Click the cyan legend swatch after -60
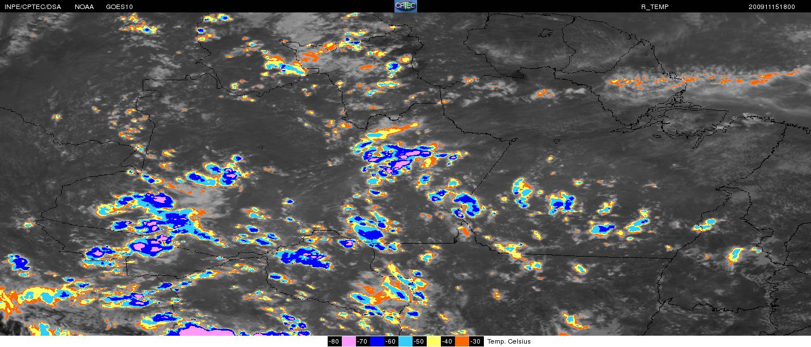811x347 pixels. click(405, 341)
